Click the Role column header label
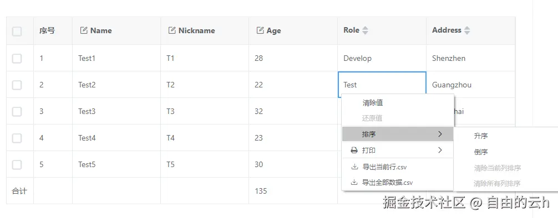The width and height of the screenshot is (558, 218). 351,30
